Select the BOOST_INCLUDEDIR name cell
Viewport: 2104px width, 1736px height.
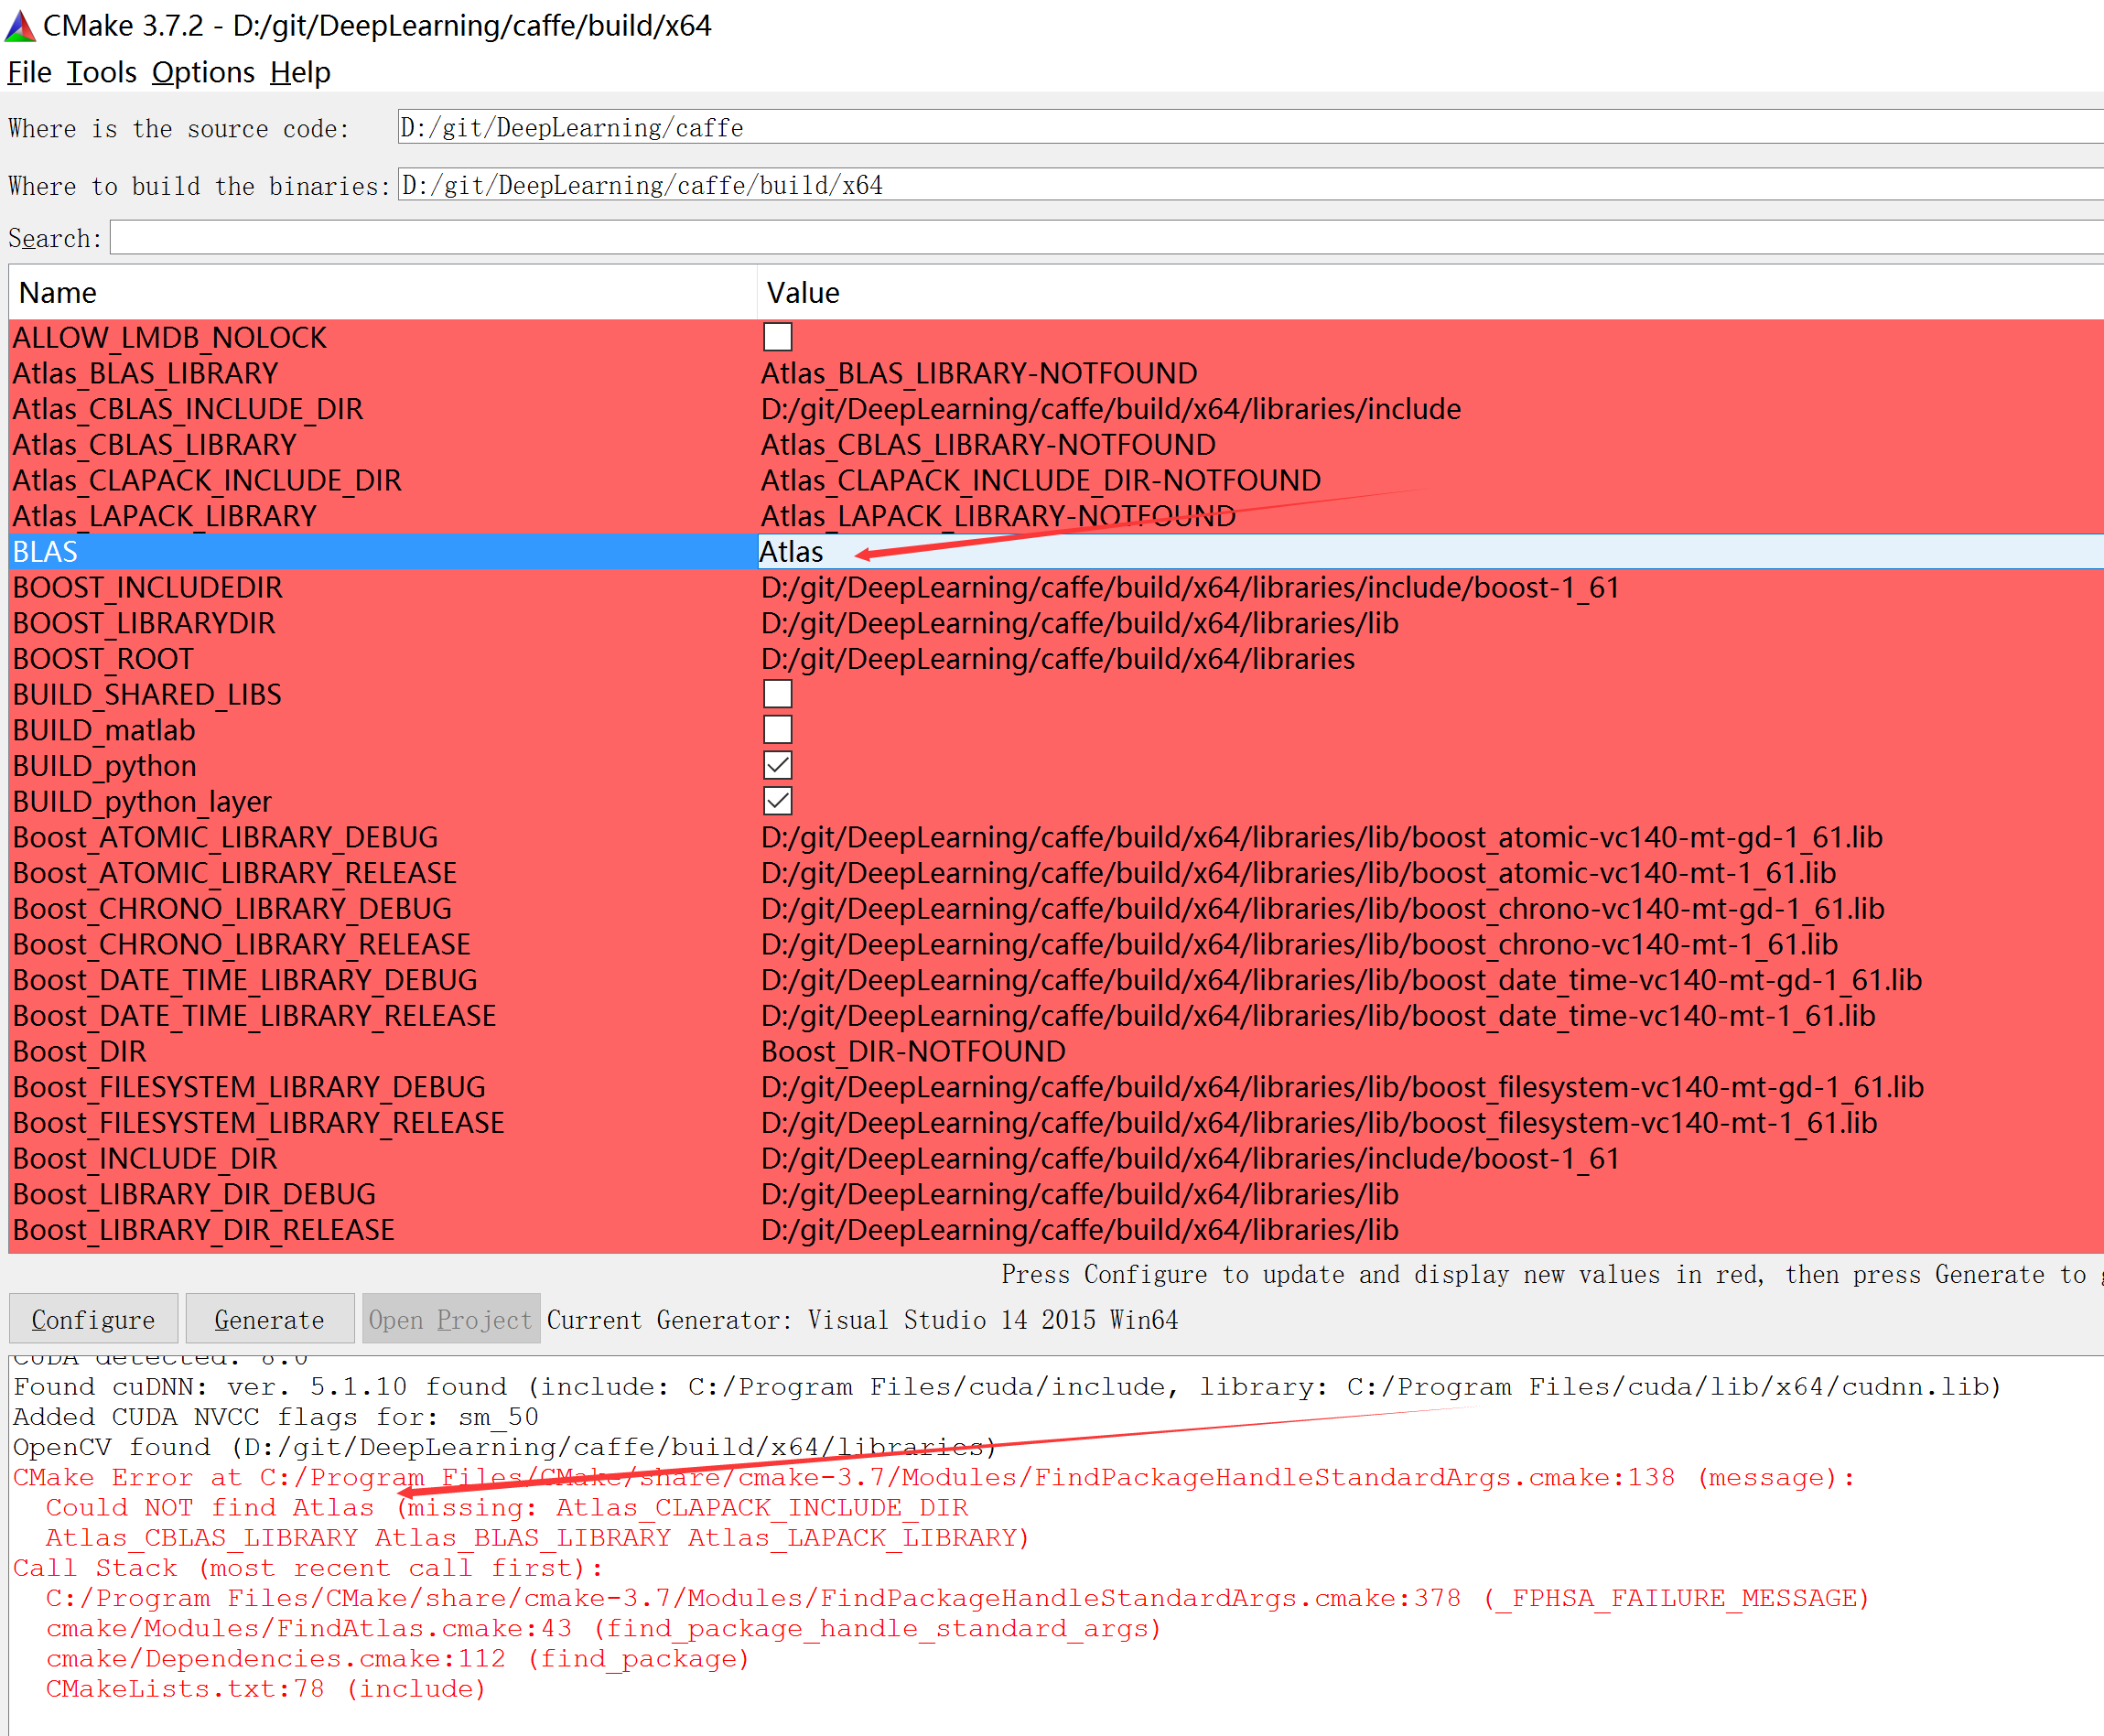tap(382, 587)
